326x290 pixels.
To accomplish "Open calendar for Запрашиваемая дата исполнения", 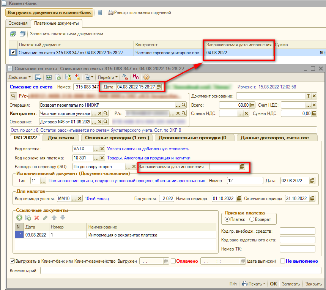I will click(x=243, y=167).
